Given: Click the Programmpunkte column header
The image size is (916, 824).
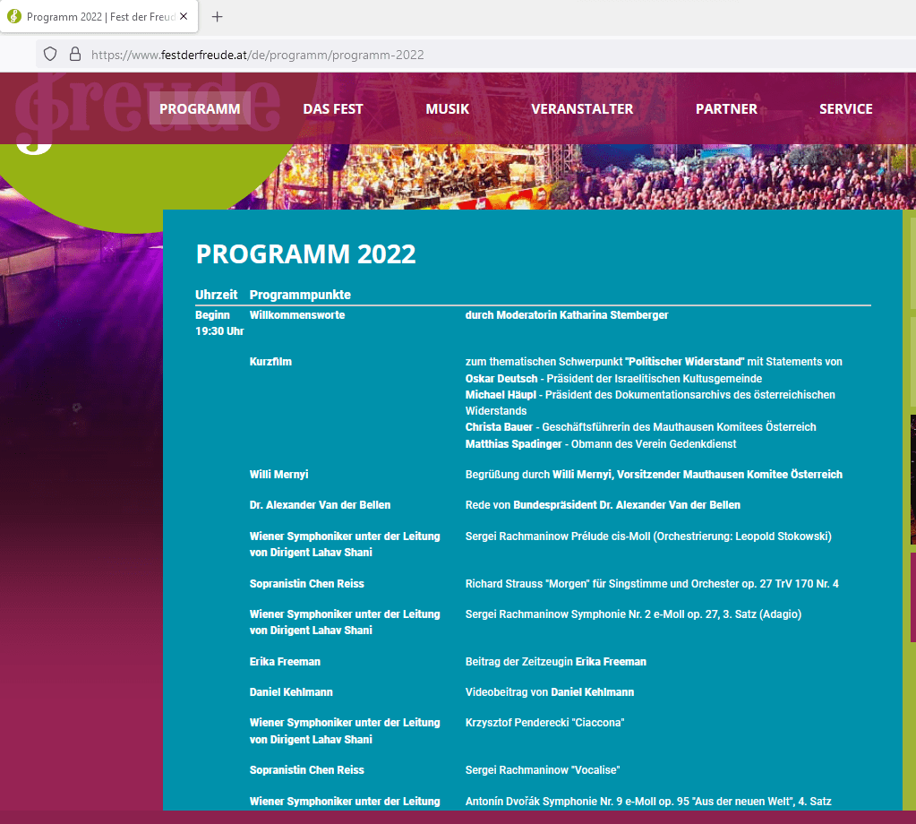Looking at the screenshot, I should (300, 295).
